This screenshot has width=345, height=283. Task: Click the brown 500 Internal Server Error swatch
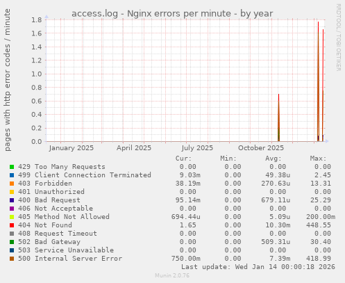click(12, 259)
